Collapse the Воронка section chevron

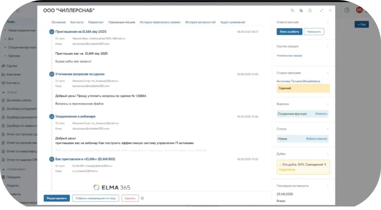[x=328, y=104]
